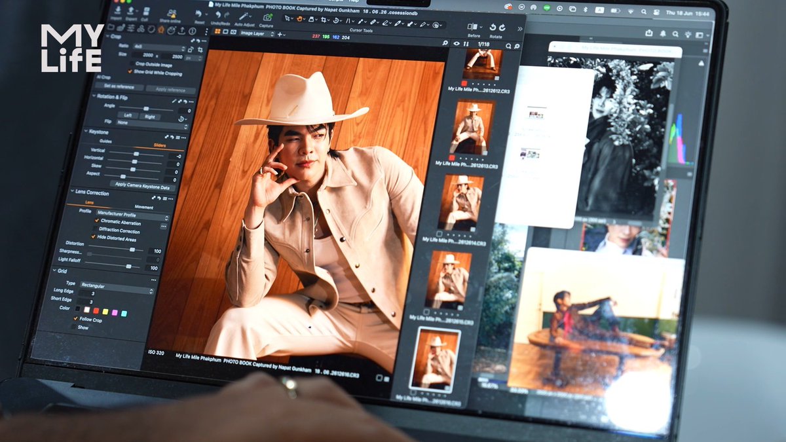This screenshot has width=786, height=442.
Task: Open the orange Shape tool tab icon
Action: 160,29
